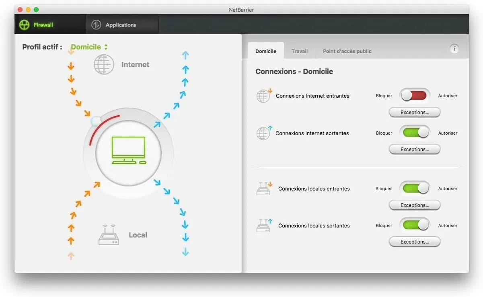Open Exceptions for outgoing local connections

414,242
